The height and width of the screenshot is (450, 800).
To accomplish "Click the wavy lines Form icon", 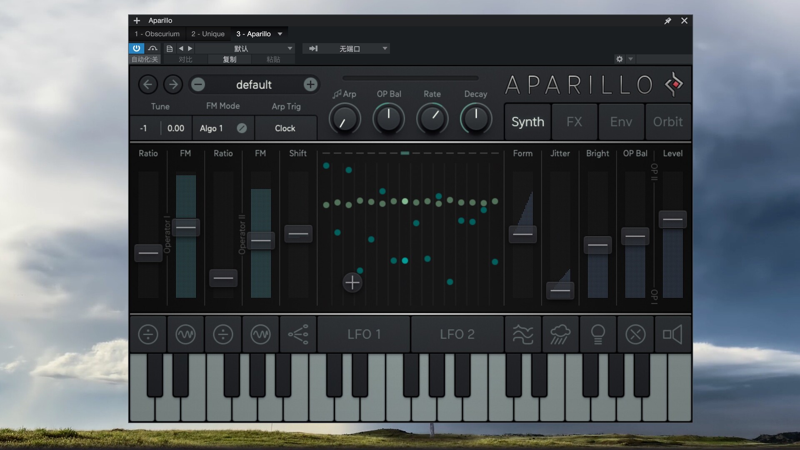I will (x=522, y=334).
